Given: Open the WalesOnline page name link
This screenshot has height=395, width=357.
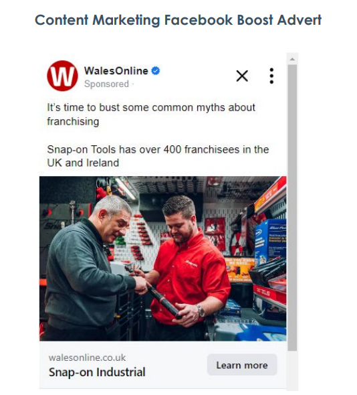Looking at the screenshot, I should pos(116,71).
